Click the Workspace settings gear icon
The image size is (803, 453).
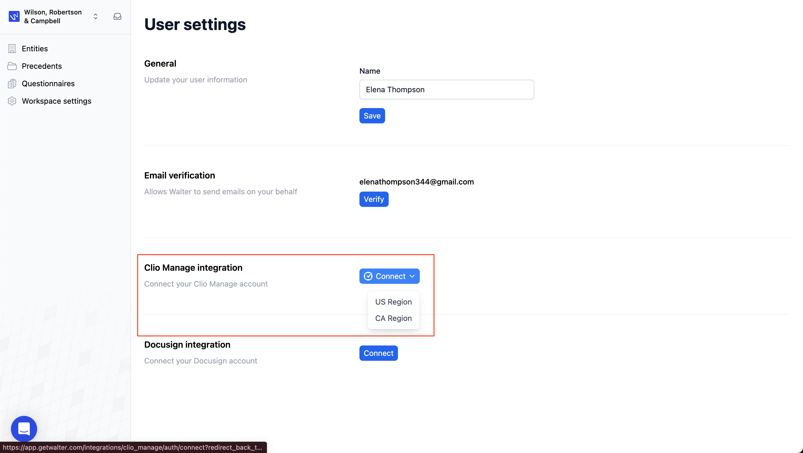pos(12,101)
